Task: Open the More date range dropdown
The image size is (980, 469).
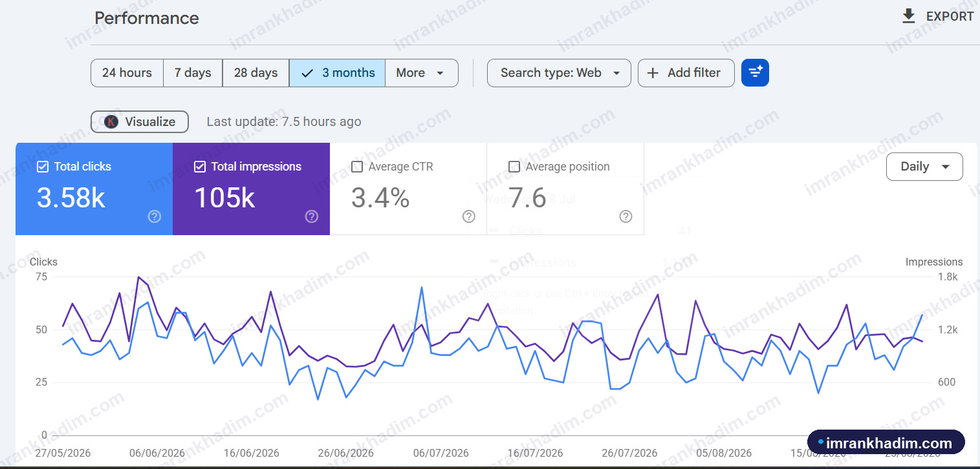Action: pos(422,73)
